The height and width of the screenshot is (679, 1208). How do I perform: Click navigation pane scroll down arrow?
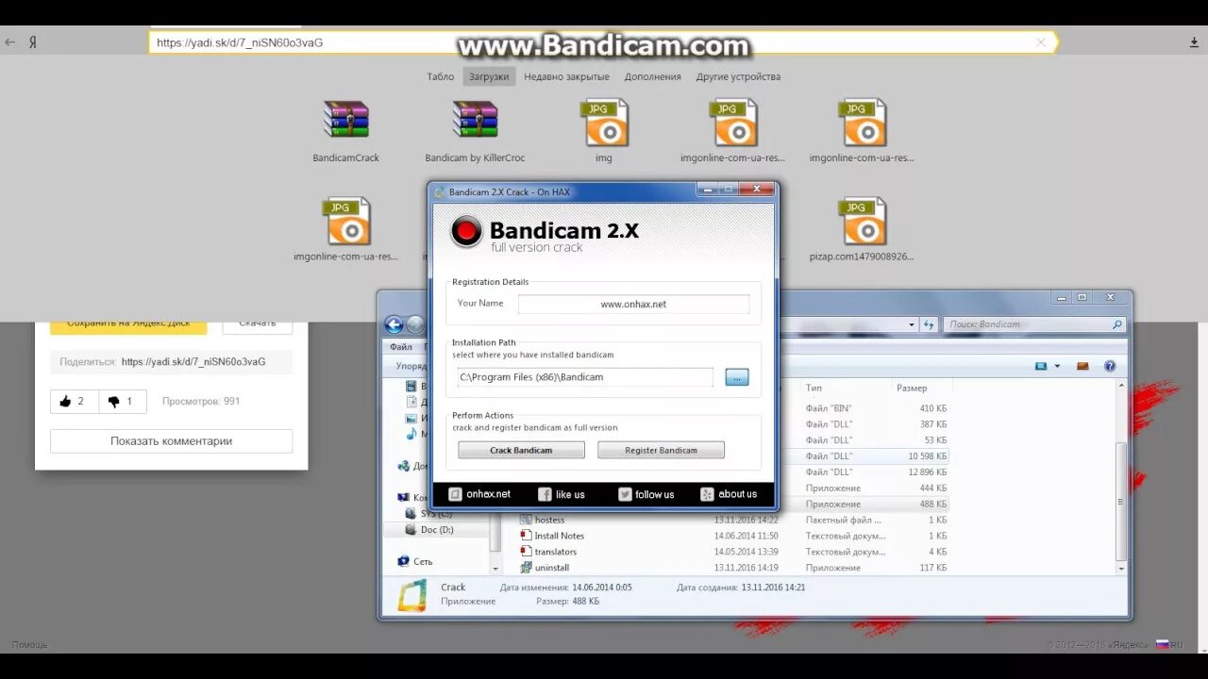pos(495,569)
